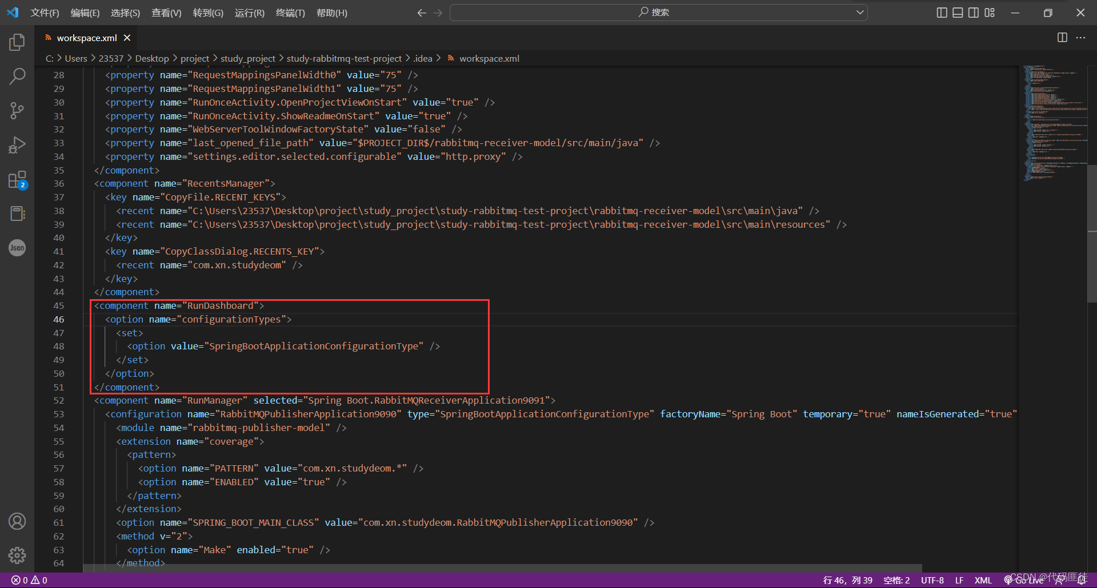This screenshot has width=1097, height=588.
Task: Split the editor to the right
Action: (x=1062, y=38)
